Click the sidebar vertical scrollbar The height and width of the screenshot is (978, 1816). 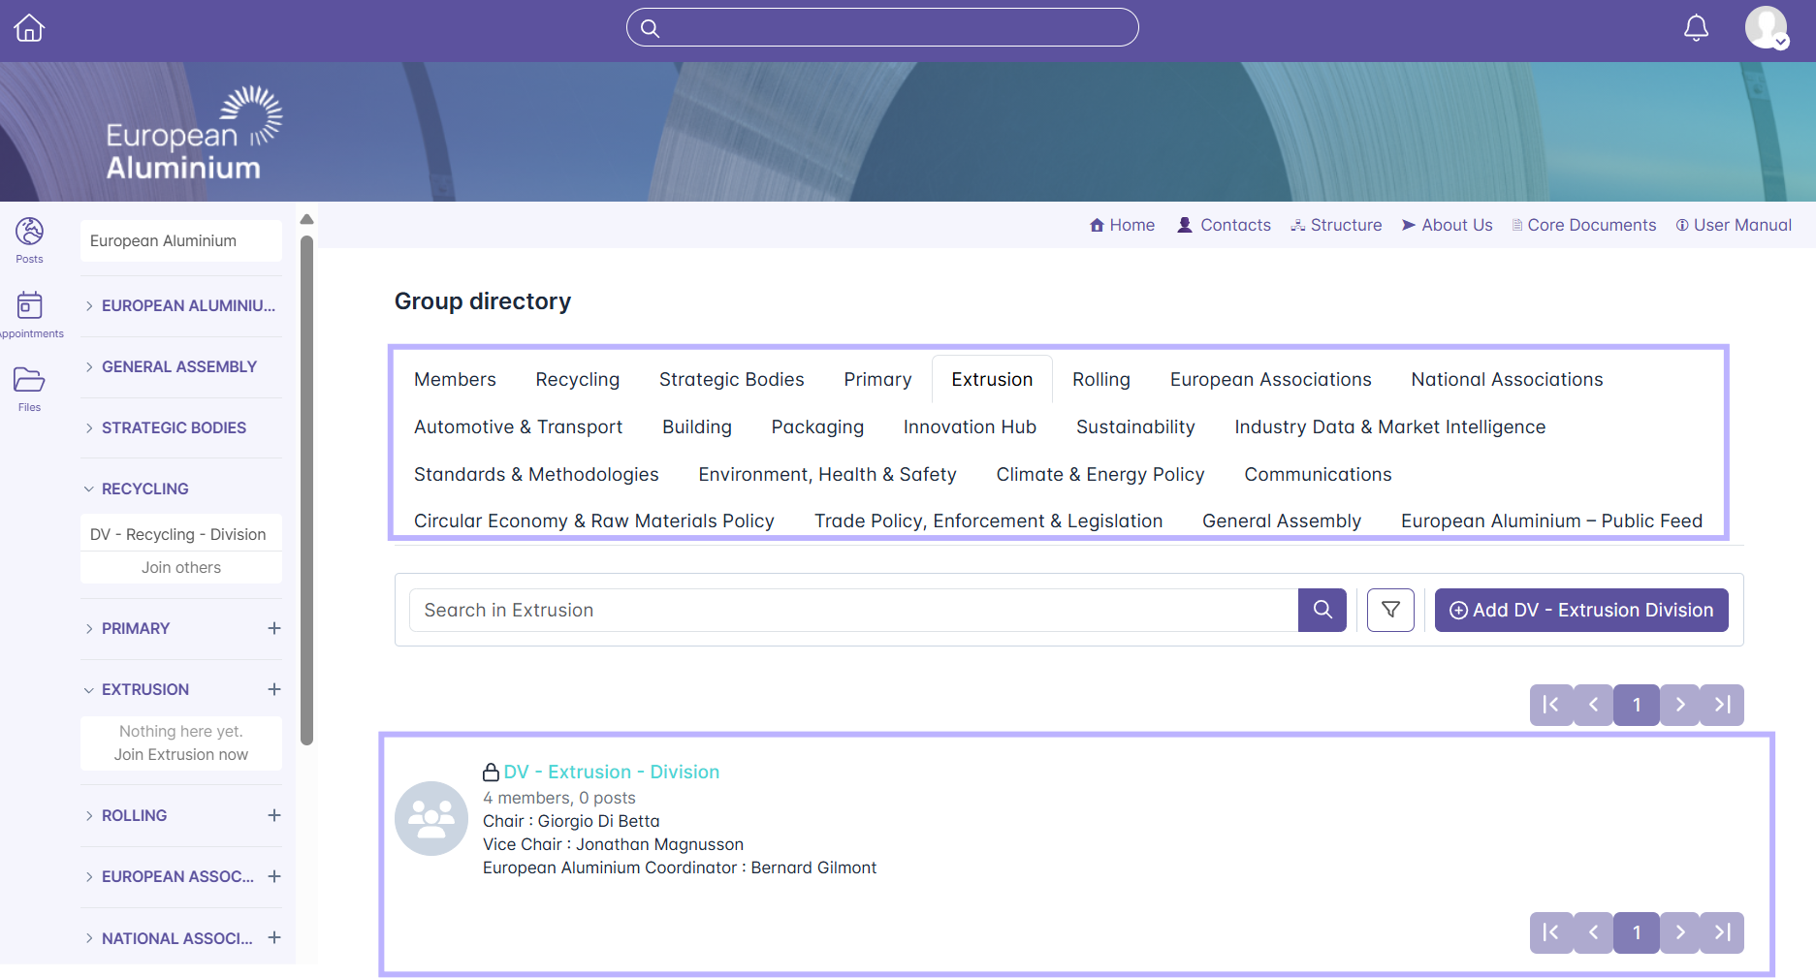[306, 485]
